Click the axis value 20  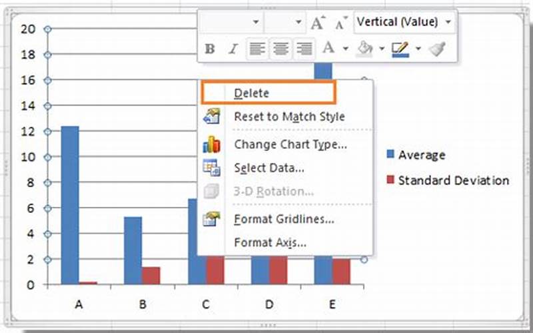28,29
